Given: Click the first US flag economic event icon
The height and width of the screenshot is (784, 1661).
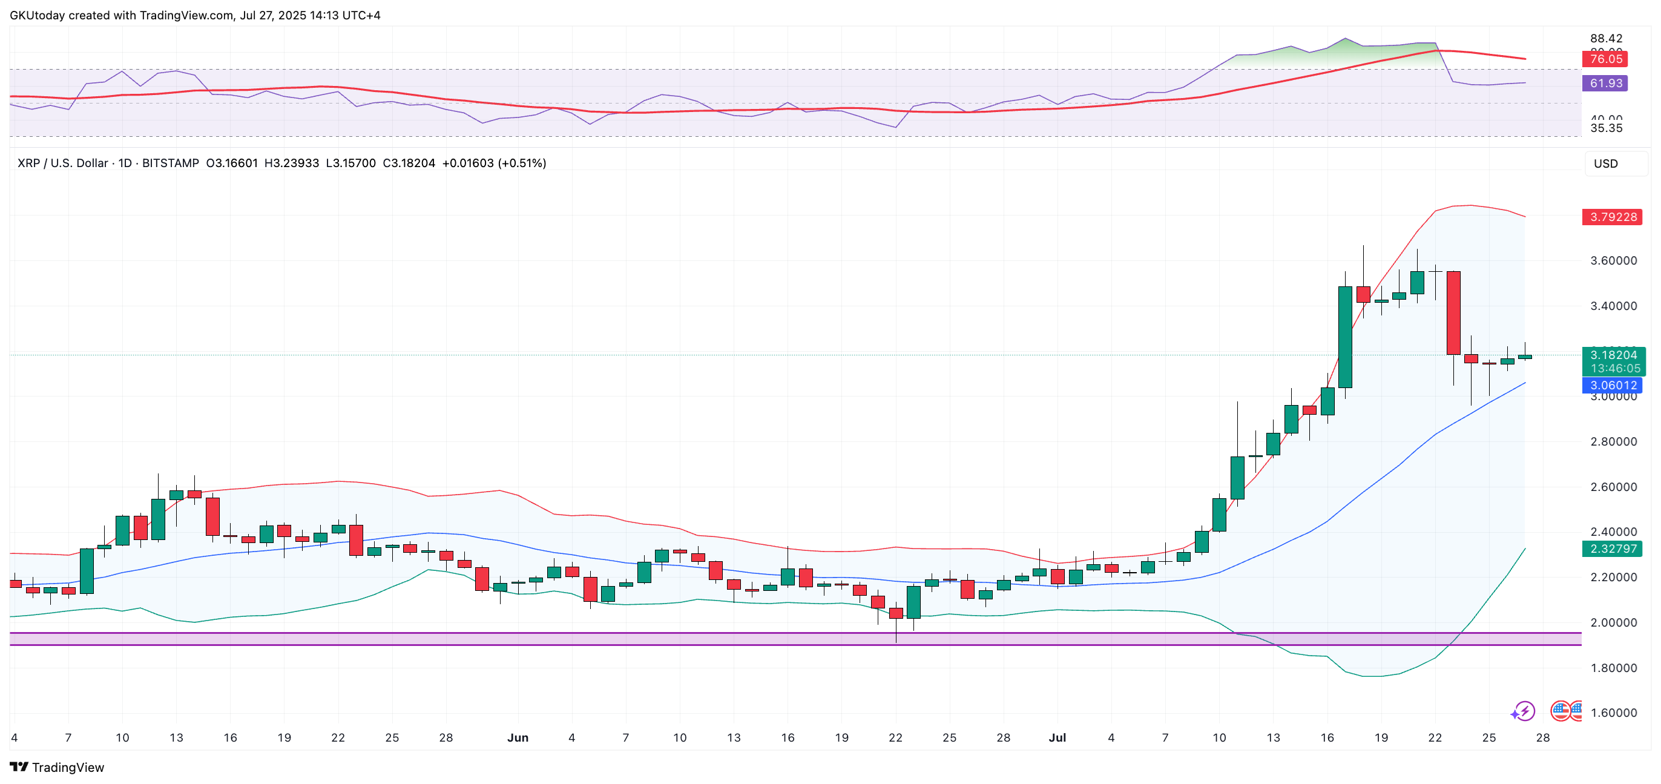Looking at the screenshot, I should coord(1561,711).
